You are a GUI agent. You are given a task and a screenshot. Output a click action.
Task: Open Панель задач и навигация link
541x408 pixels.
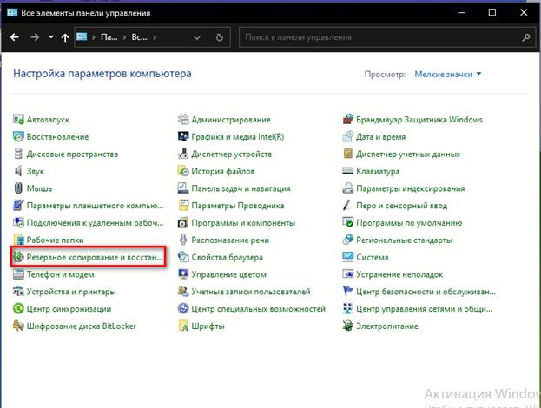241,188
